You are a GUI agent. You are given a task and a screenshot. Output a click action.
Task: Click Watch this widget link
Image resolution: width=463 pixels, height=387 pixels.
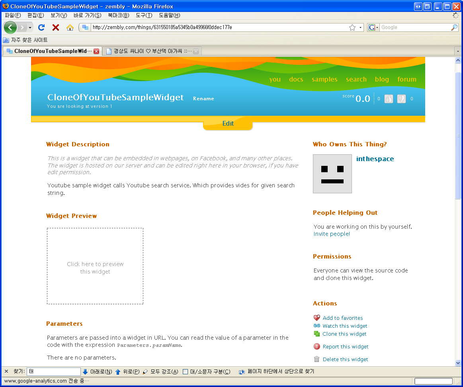click(x=345, y=326)
